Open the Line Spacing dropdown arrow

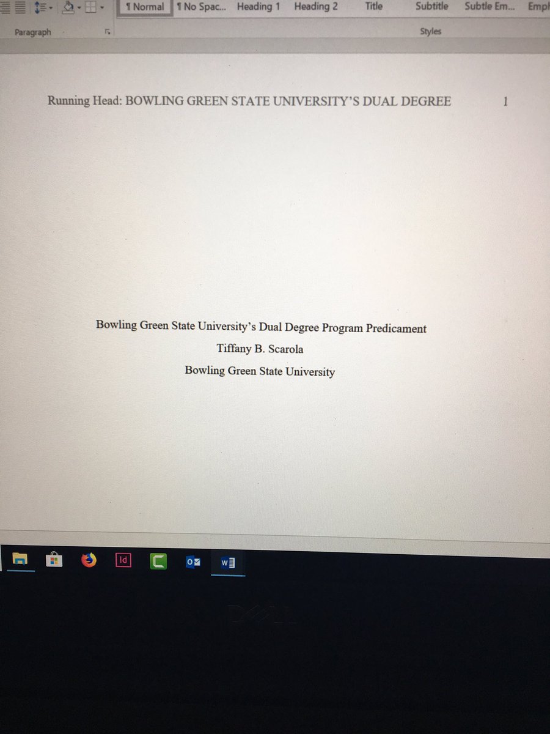pyautogui.click(x=50, y=8)
